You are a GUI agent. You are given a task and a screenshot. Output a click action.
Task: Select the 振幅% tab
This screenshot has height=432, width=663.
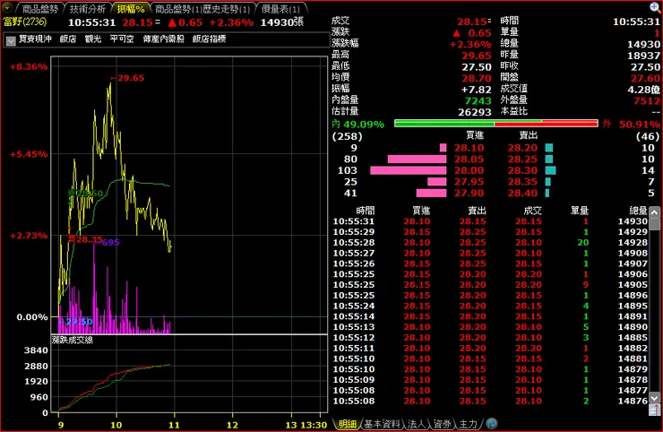pos(131,9)
